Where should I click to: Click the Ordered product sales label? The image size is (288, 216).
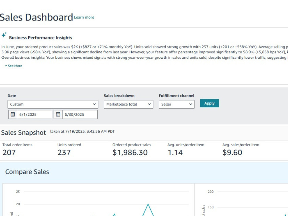(132, 145)
